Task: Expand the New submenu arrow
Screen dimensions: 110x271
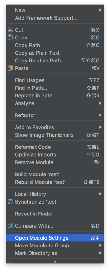Action: click(x=101, y=10)
